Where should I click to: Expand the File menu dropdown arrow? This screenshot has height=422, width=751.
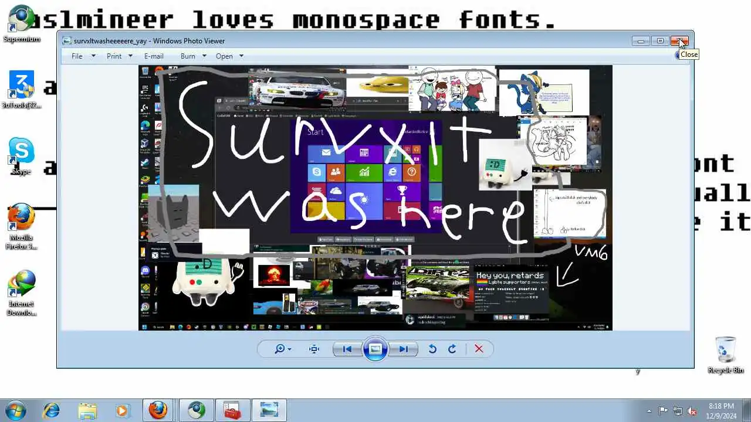click(x=93, y=56)
